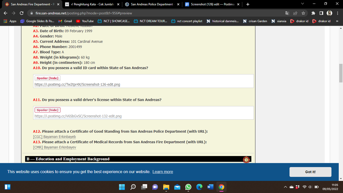This screenshot has width=343, height=193.
Task: Open Windows Start menu
Action: click(122, 187)
